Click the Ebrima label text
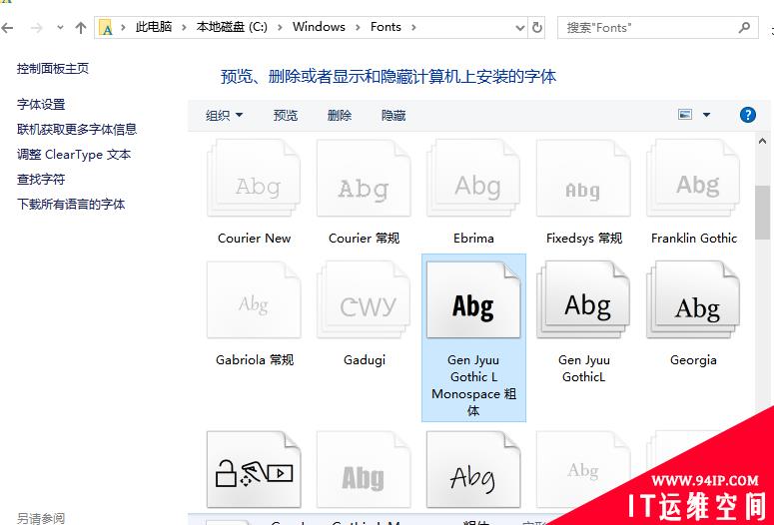Screen dimensions: 774x525 [473, 239]
